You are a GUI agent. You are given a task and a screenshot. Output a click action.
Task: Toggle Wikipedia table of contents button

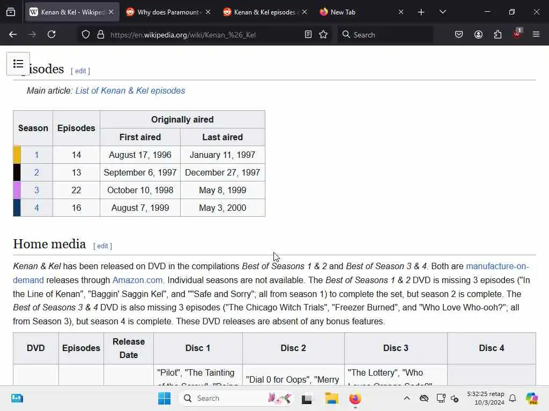point(18,64)
